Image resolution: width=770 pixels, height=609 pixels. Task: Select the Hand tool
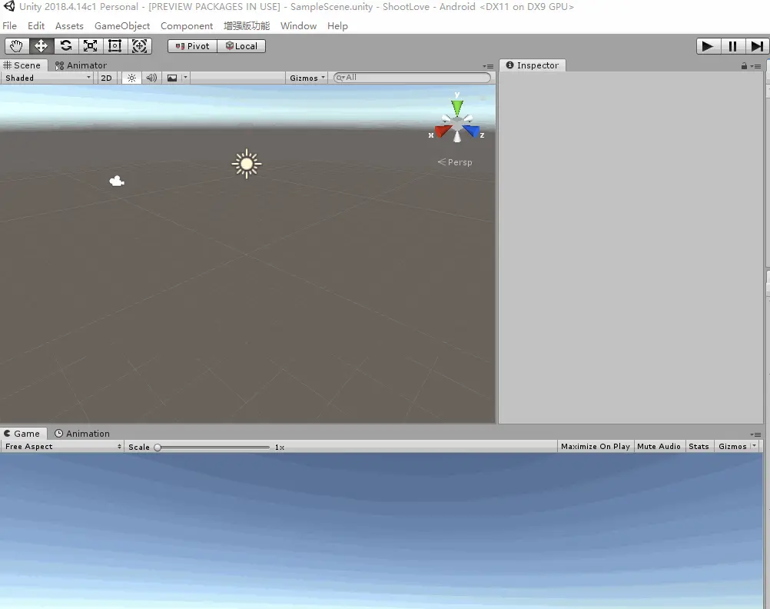click(17, 45)
